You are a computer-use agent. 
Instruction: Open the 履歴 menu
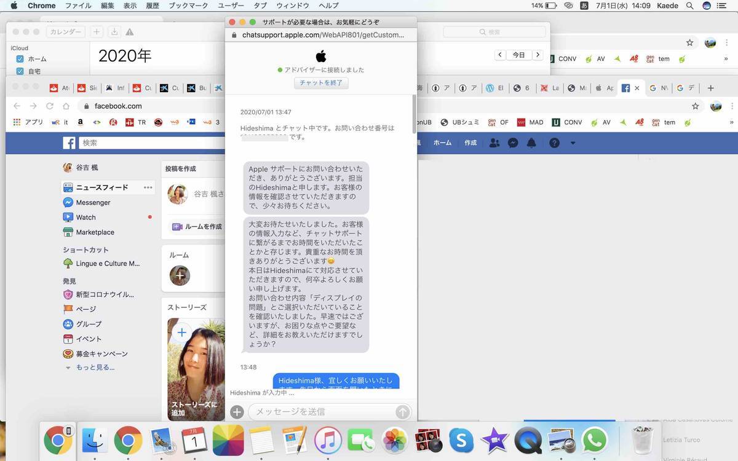[153, 6]
